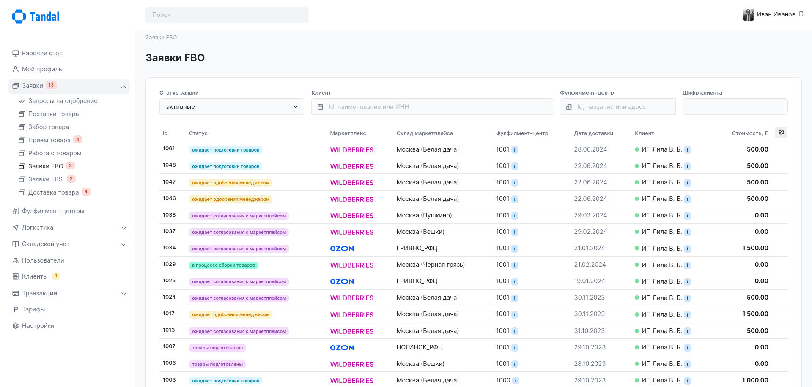This screenshot has height=387, width=812.
Task: Open the Статус заявки dropdown
Action: point(232,107)
